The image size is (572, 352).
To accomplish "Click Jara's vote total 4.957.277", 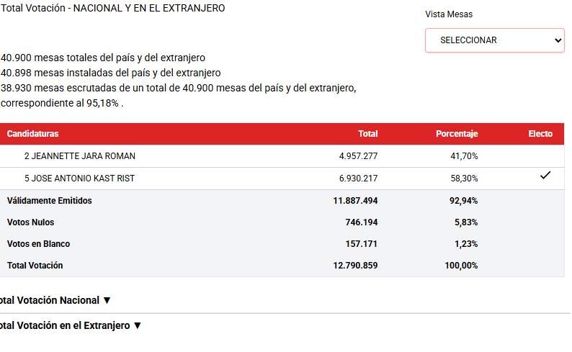I will point(358,156).
